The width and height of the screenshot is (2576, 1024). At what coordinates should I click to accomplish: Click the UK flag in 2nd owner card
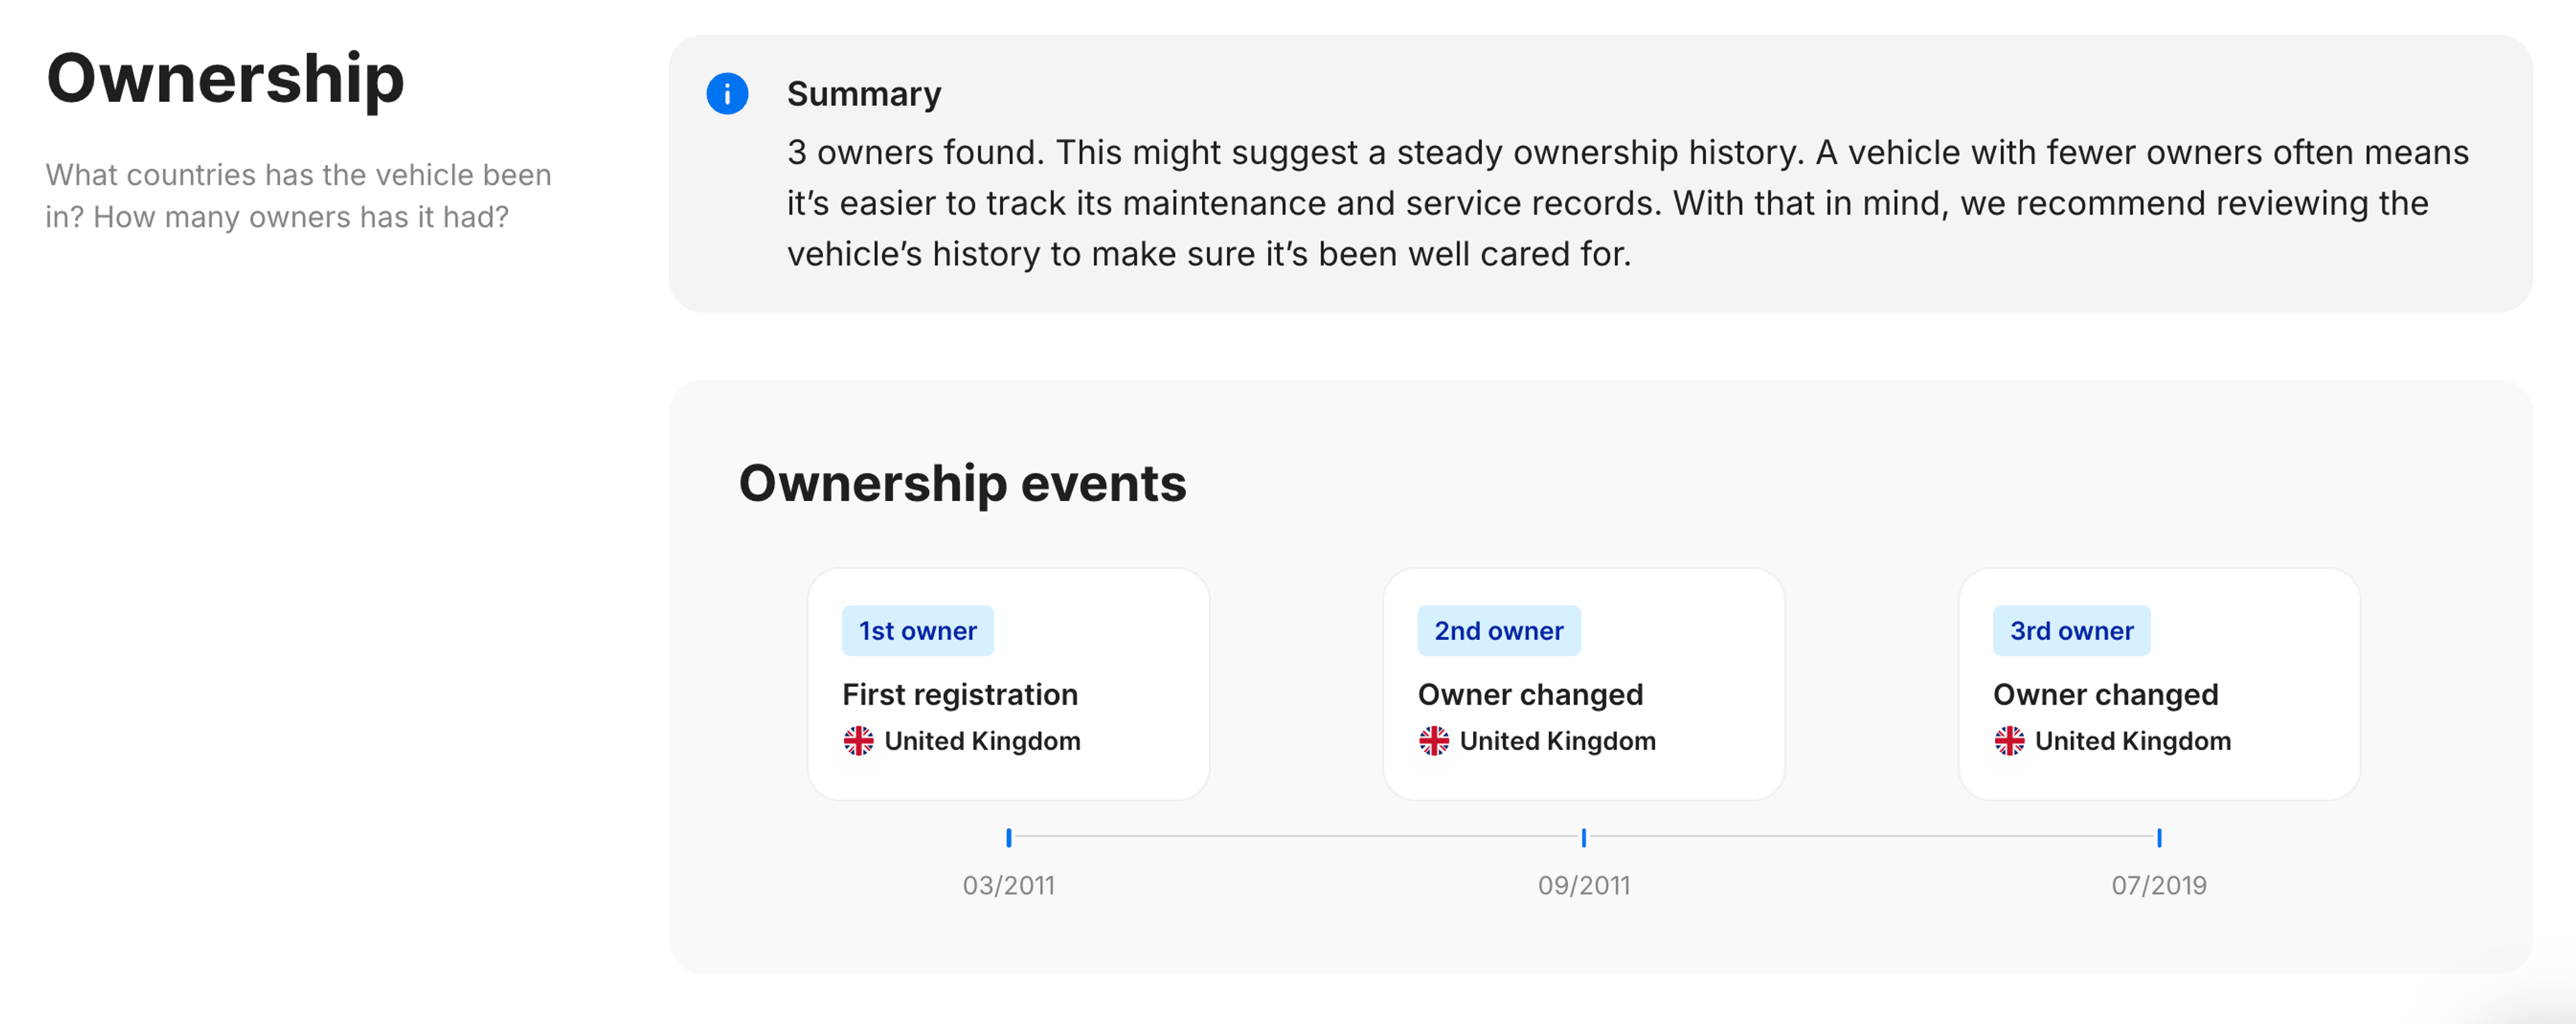click(1433, 741)
